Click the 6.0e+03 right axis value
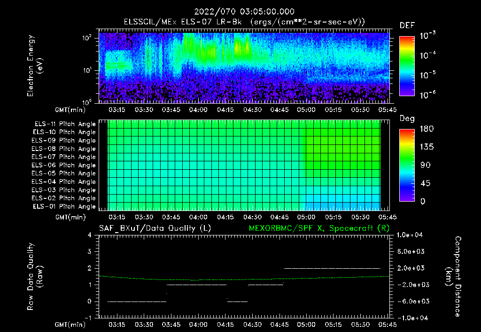The image size is (481, 332). [411, 251]
